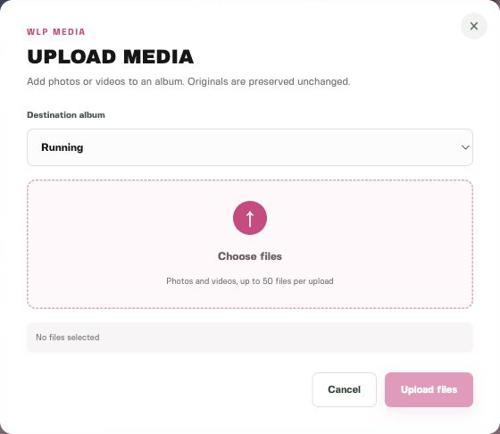Click the 'WLP MEDIA' brand label
The height and width of the screenshot is (434, 500).
click(56, 32)
